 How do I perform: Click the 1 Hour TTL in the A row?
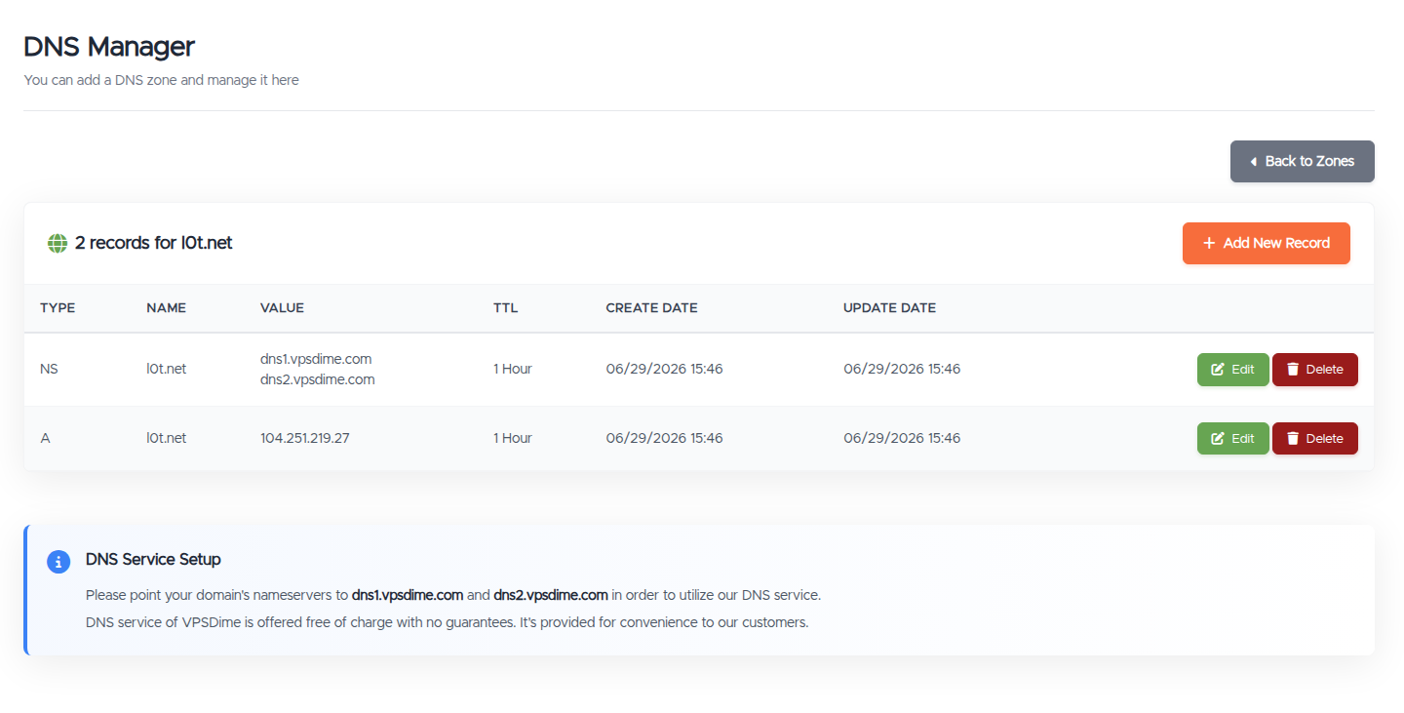tap(513, 439)
